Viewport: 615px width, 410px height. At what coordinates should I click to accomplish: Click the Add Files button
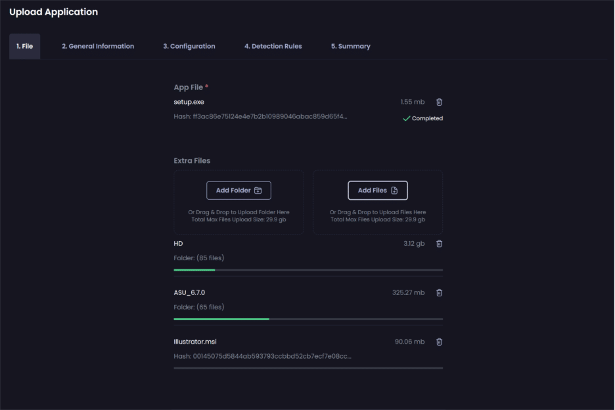[378, 191]
